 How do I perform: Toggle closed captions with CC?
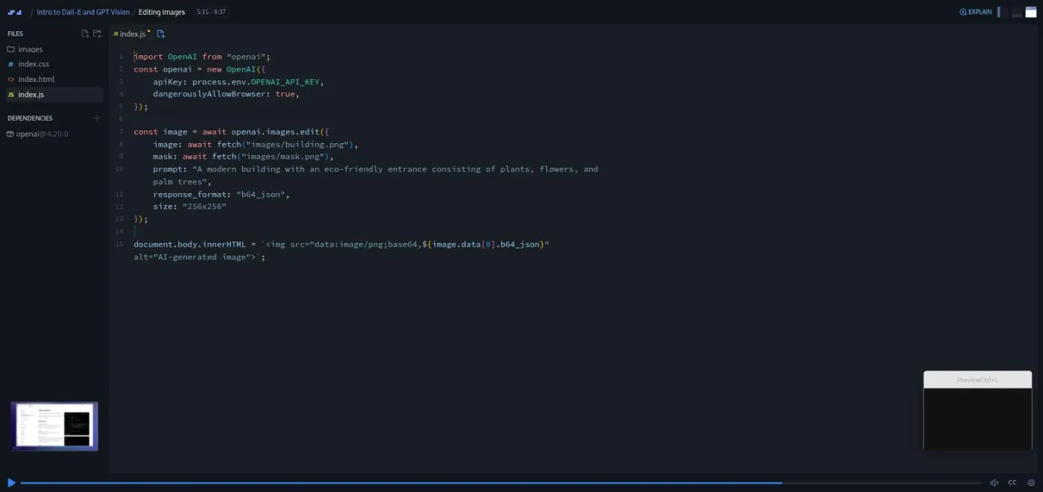coord(1012,482)
